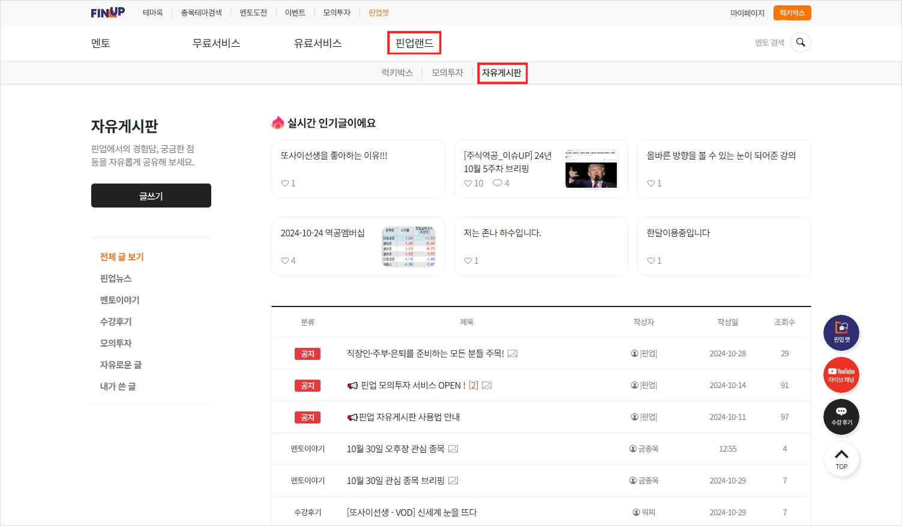Filter by 수강후기 in sidebar
The height and width of the screenshot is (526, 902).
(116, 322)
